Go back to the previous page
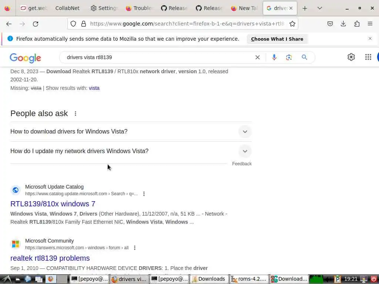 [9, 24]
